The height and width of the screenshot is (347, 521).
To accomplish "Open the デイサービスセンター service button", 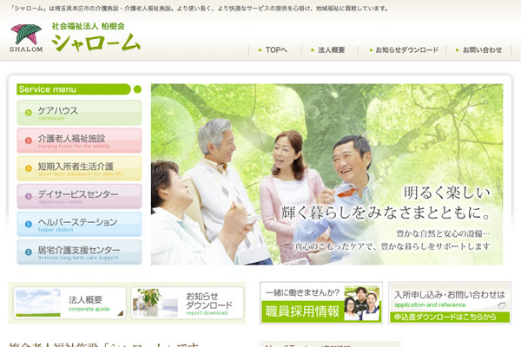I will [x=79, y=196].
